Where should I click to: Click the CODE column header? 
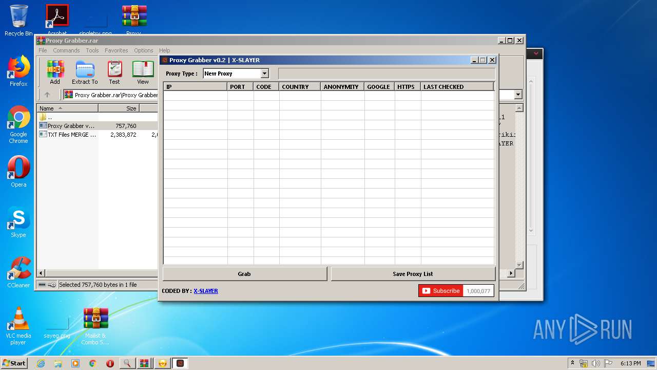pos(266,87)
